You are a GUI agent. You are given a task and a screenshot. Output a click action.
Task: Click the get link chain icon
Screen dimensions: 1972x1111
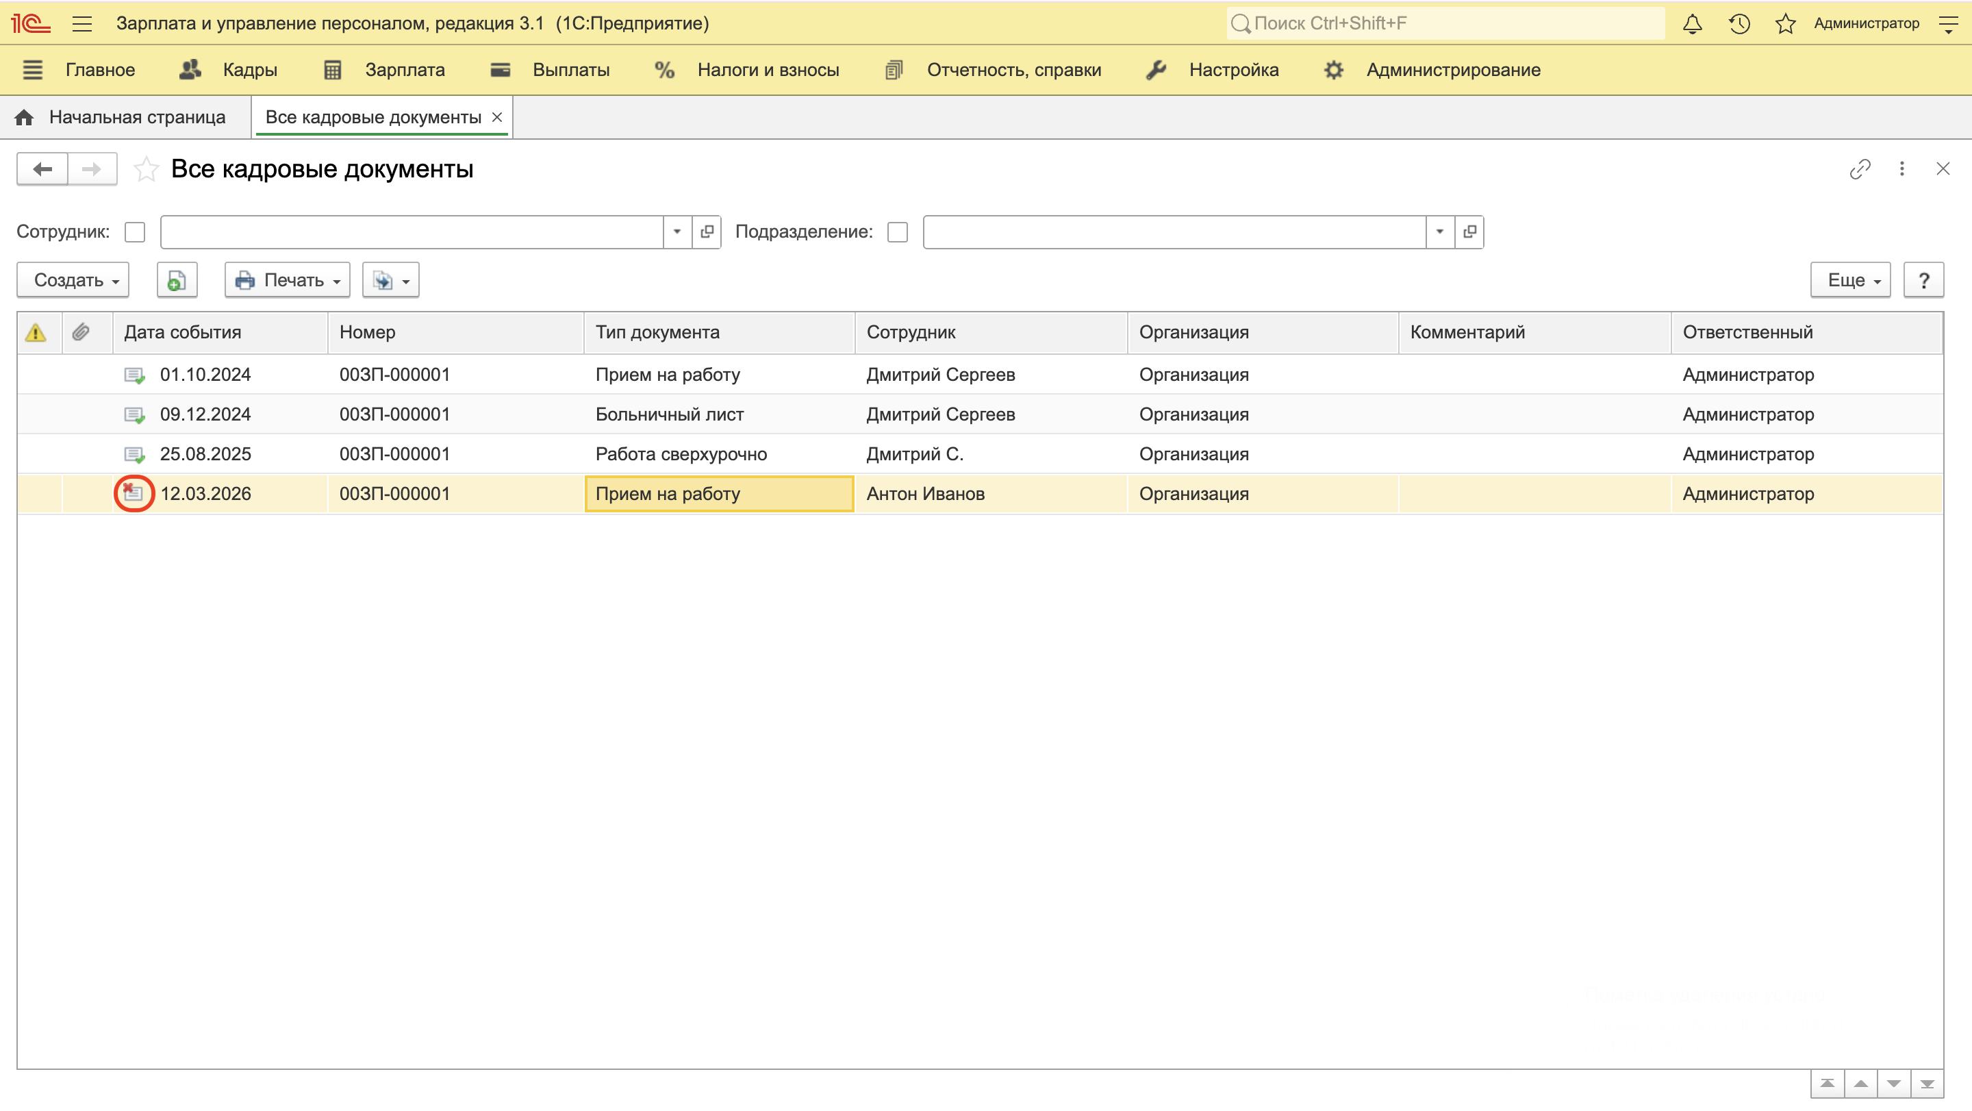click(1860, 169)
